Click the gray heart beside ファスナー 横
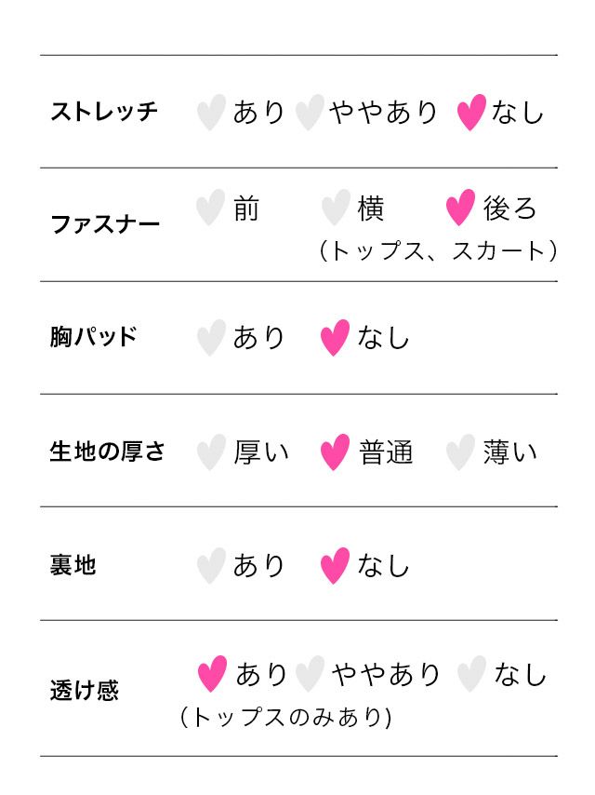Image resolution: width=595 pixels, height=795 pixels. 335,208
